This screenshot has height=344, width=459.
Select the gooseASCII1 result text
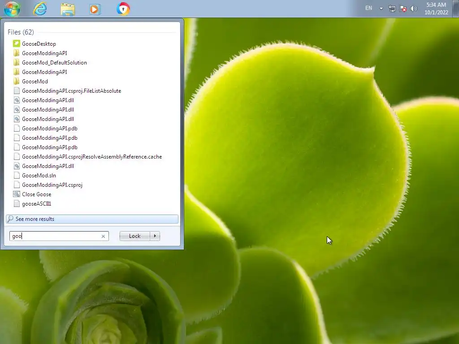tap(37, 204)
